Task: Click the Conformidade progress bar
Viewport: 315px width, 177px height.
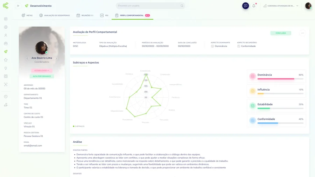Action: (x=280, y=123)
